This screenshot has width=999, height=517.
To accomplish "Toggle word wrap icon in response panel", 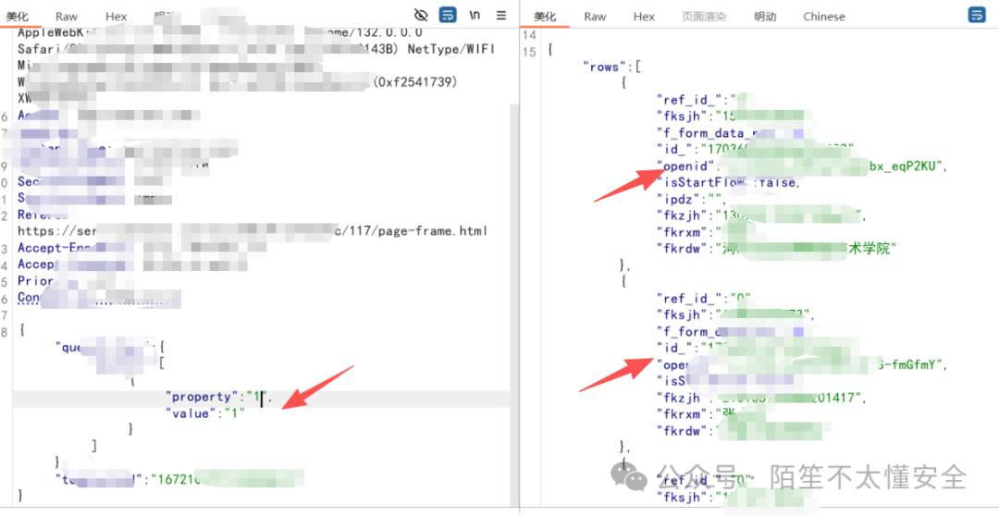I will point(976,16).
